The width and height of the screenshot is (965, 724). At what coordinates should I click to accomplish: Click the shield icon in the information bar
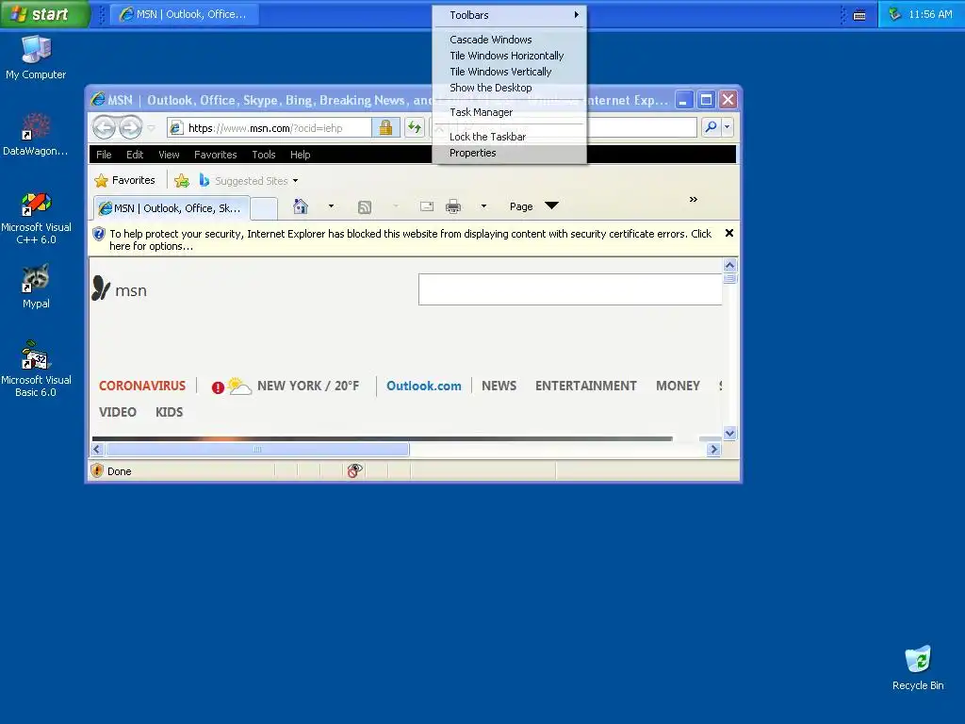[98, 234]
